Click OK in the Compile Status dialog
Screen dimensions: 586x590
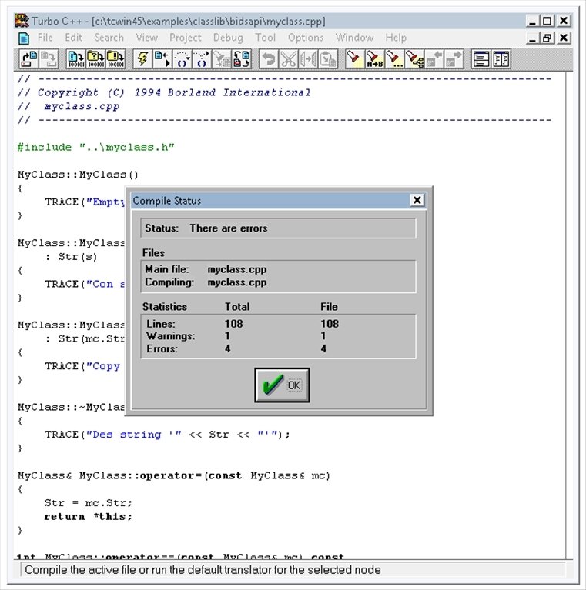pyautogui.click(x=282, y=385)
